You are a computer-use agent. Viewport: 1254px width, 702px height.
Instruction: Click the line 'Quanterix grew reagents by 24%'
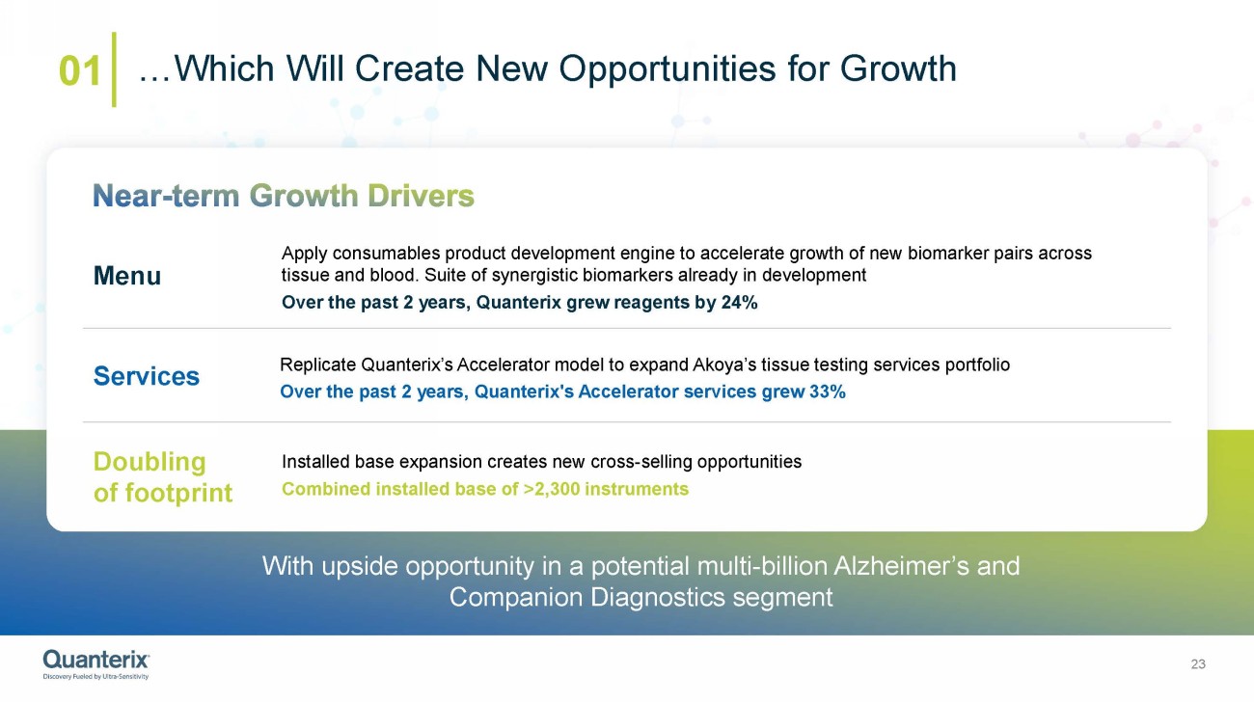click(520, 303)
